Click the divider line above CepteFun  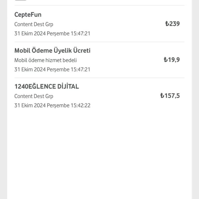tap(99, 5)
